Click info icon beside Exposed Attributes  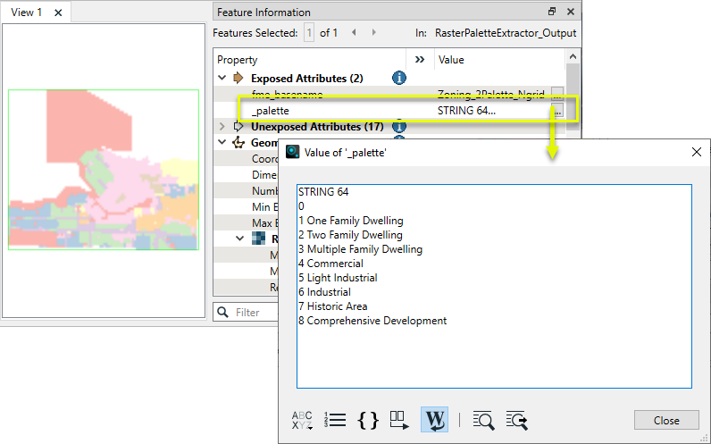point(399,79)
